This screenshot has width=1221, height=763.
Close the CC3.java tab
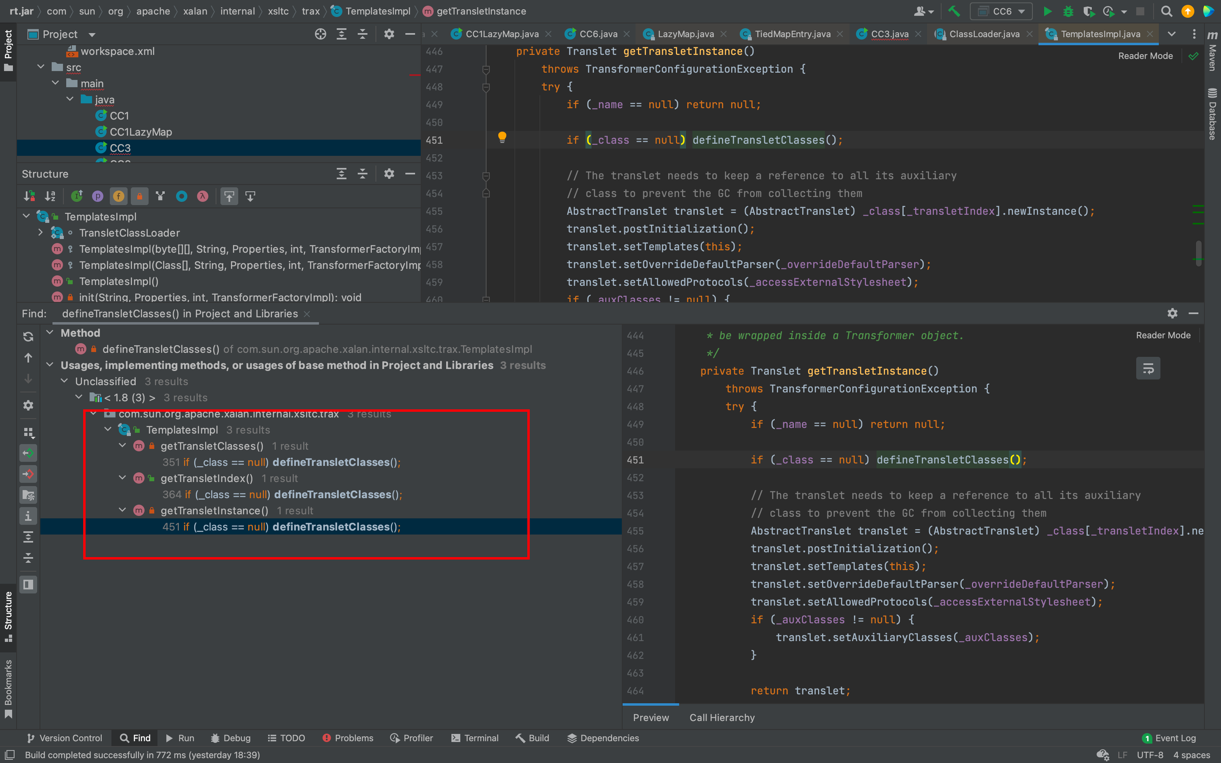click(918, 34)
